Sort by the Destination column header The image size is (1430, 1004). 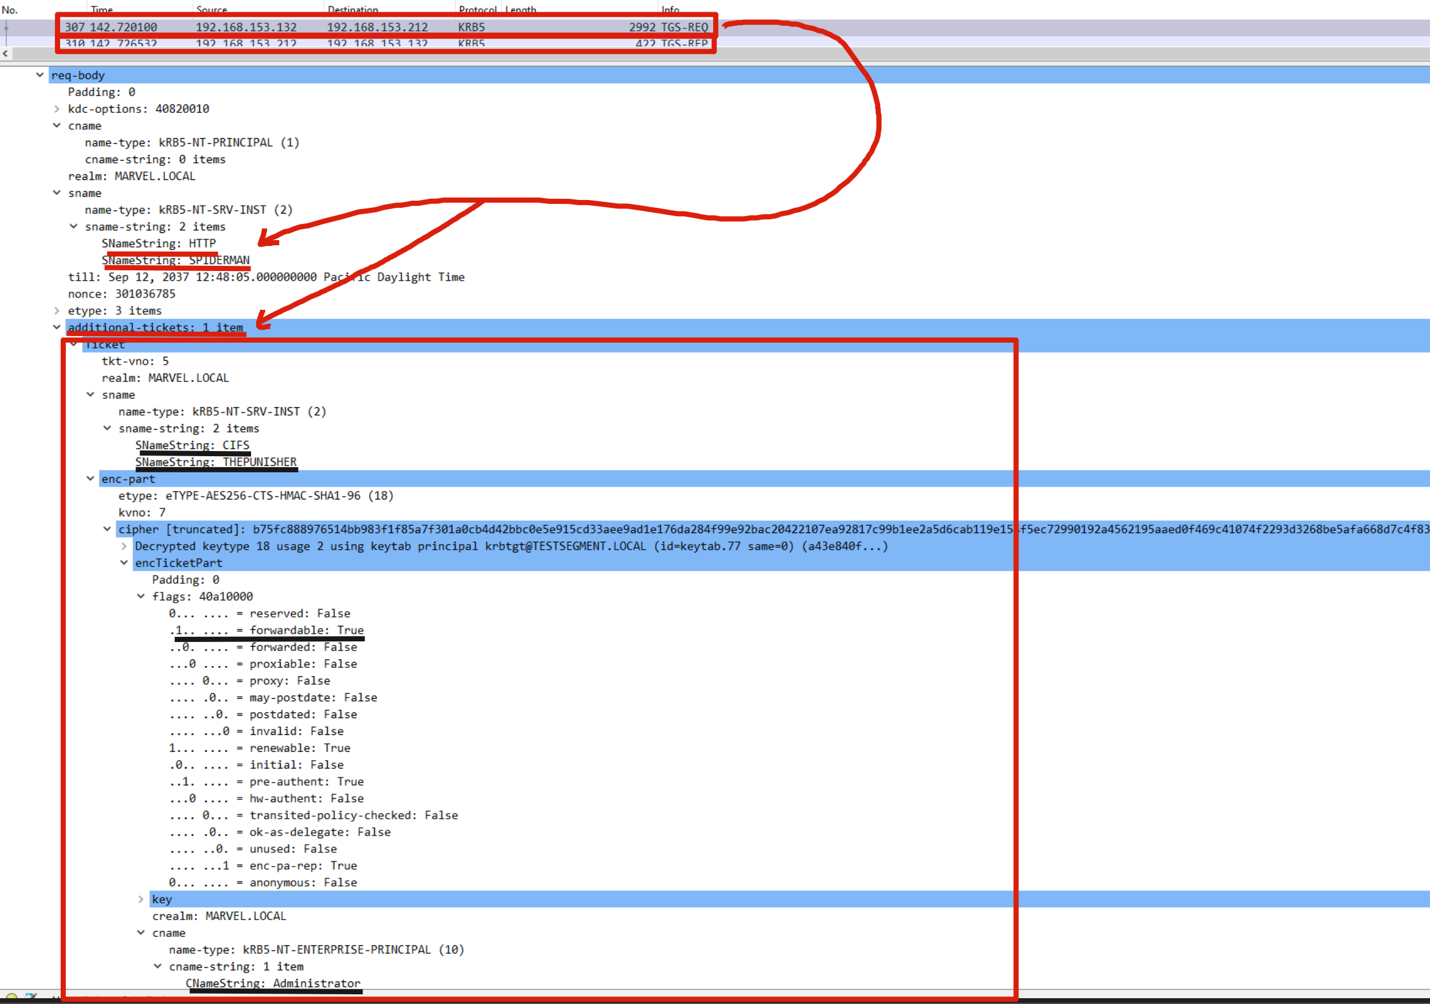[352, 9]
